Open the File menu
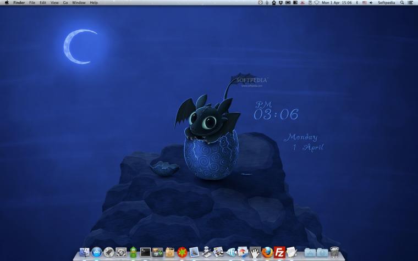The image size is (418, 261). click(32, 3)
